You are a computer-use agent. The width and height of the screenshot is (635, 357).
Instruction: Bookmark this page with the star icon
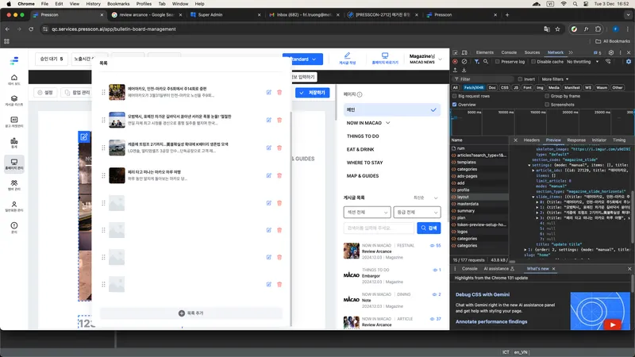point(558,29)
